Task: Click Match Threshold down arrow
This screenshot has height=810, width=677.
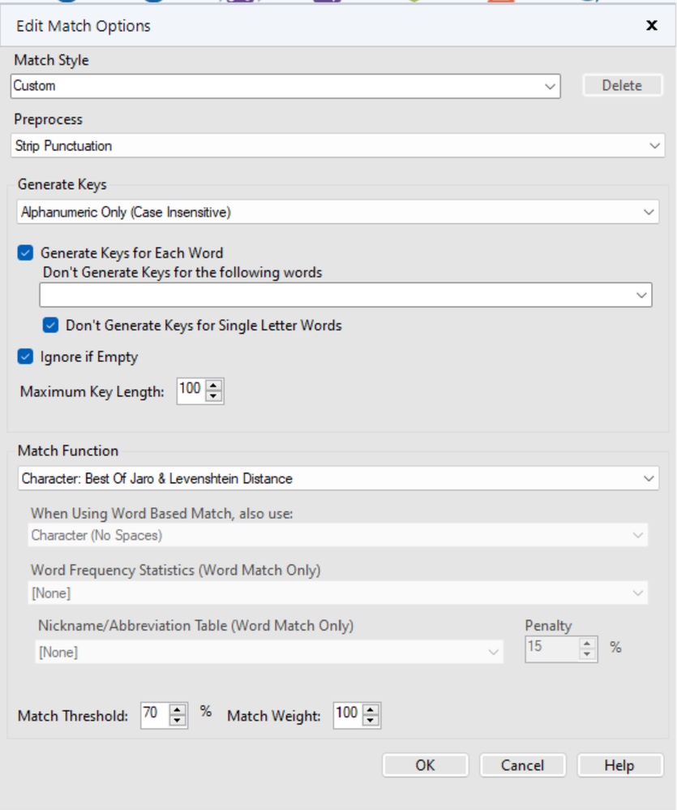Action: (x=178, y=721)
